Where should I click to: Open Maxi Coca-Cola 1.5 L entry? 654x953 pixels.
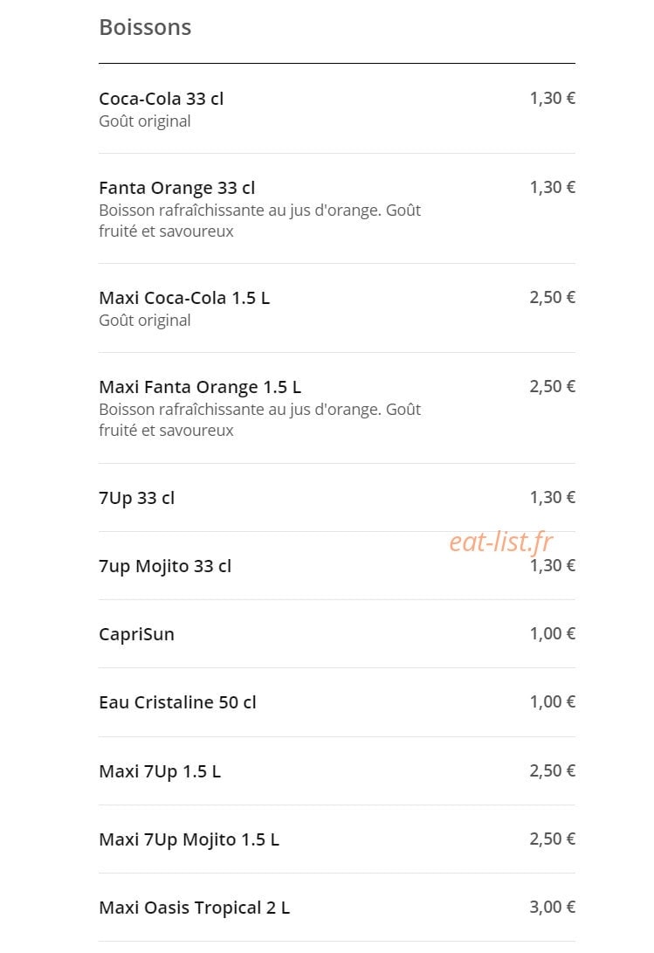click(337, 308)
